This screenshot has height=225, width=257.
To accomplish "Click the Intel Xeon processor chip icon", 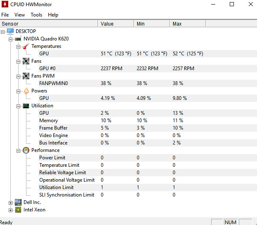I will (x=18, y=210).
